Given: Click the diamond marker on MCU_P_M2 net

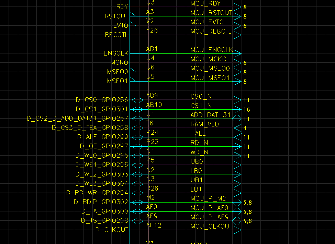Looking at the screenshot, I should click(237, 202).
